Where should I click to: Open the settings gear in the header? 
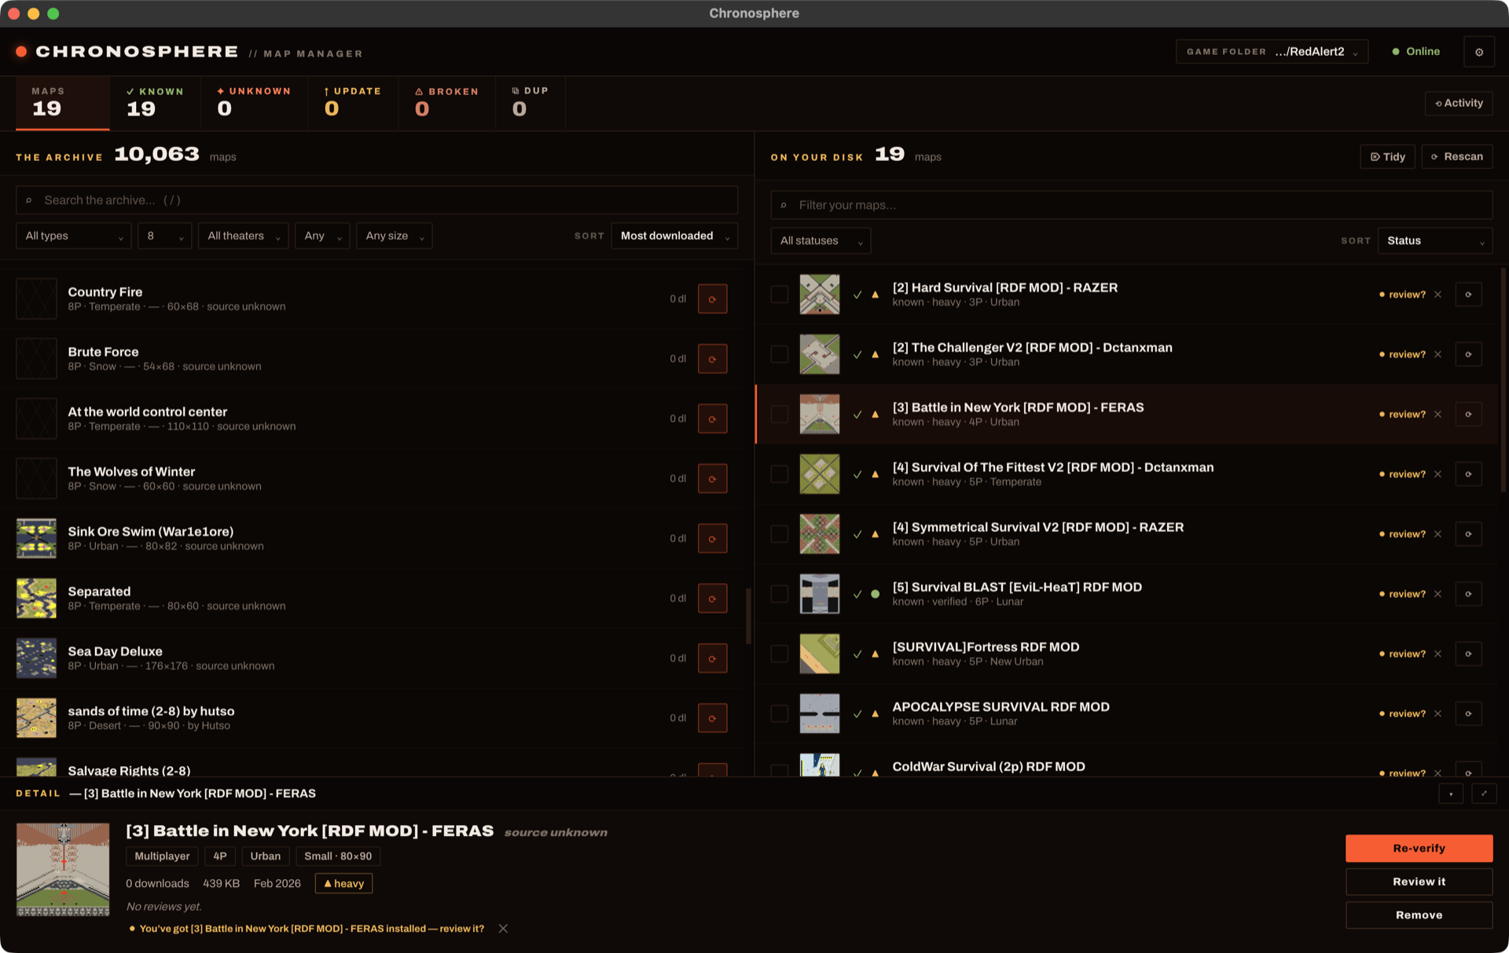pyautogui.click(x=1478, y=52)
